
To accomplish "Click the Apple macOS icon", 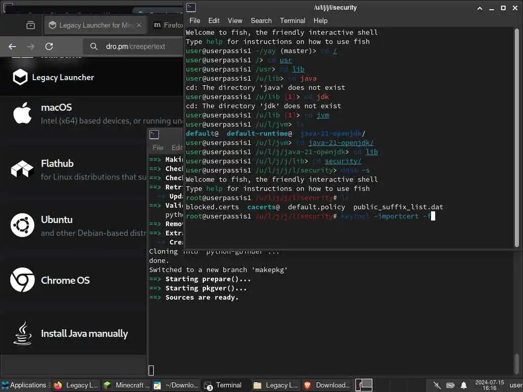I will pos(22,113).
